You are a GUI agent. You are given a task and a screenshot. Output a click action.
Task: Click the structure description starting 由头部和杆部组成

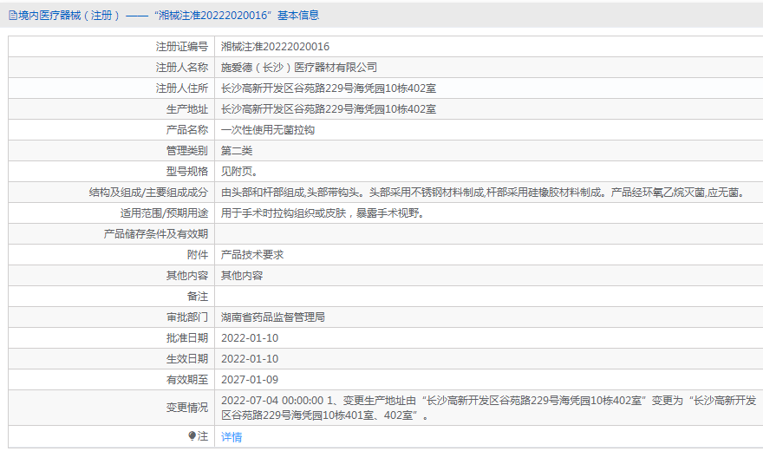click(x=484, y=193)
